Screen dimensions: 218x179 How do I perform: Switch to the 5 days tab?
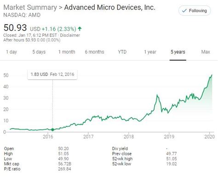[39, 52]
